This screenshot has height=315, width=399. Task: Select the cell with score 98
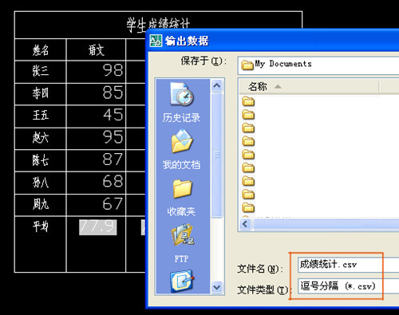(96, 72)
